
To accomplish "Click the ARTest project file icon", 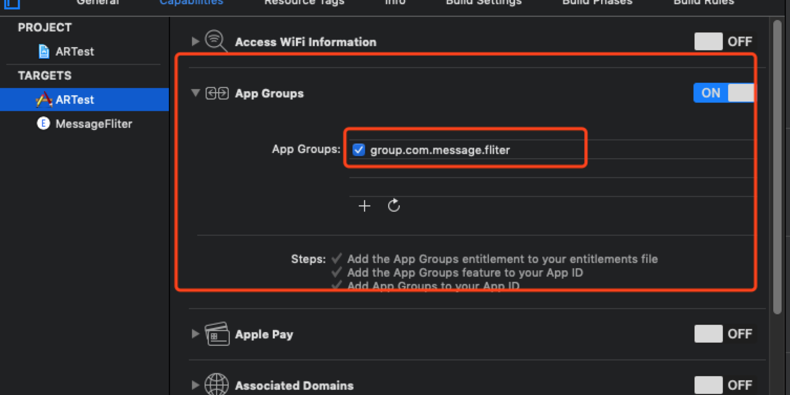I will click(45, 51).
